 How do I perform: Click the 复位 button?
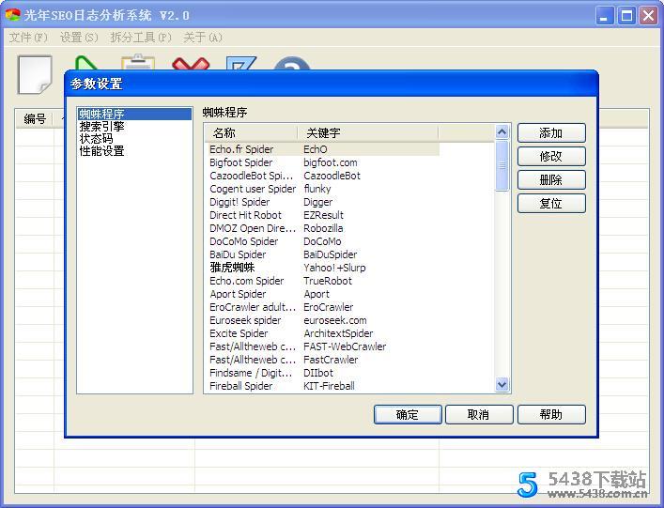point(551,204)
